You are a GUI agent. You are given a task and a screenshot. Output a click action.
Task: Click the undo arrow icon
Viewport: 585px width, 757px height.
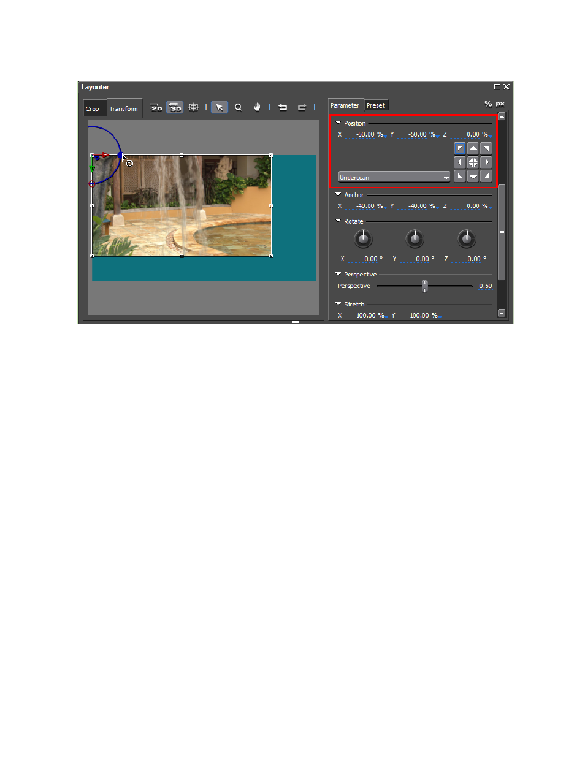[283, 107]
